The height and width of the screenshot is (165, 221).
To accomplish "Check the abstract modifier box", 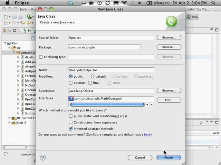I will 71,83.
